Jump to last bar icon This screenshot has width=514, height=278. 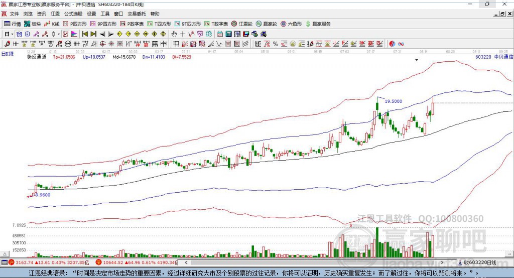(93, 34)
